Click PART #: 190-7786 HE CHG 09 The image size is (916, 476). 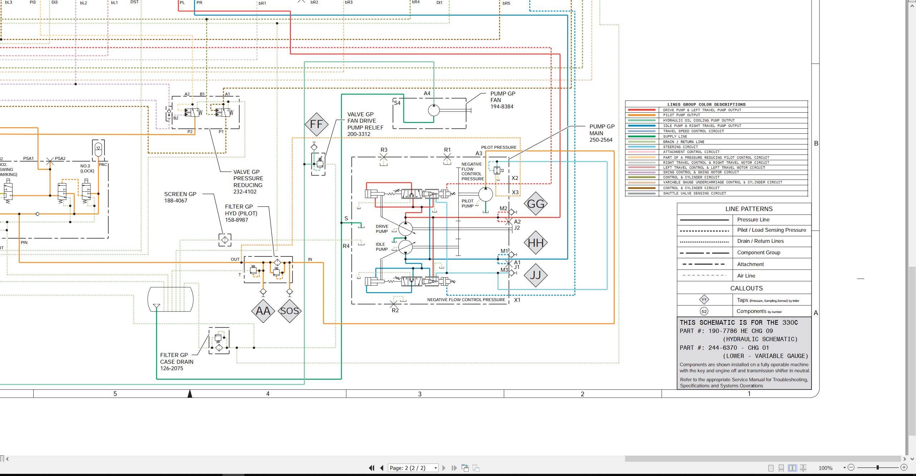(726, 331)
